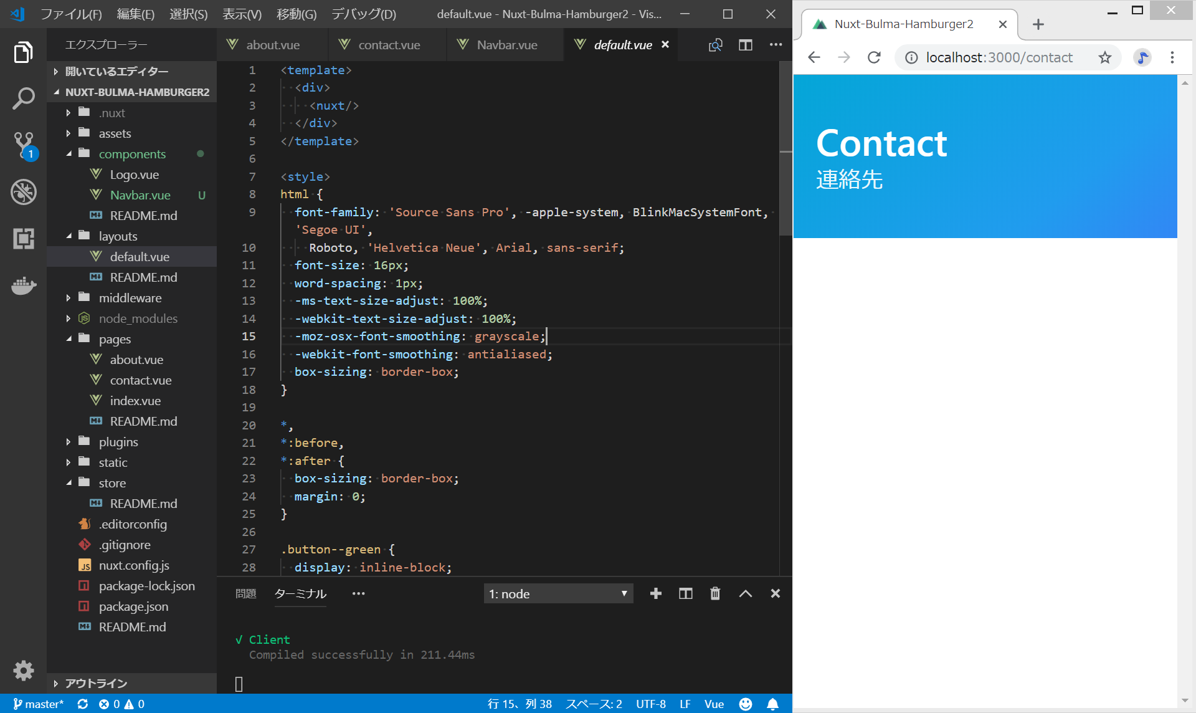Bookmark this page with star icon

click(x=1104, y=58)
